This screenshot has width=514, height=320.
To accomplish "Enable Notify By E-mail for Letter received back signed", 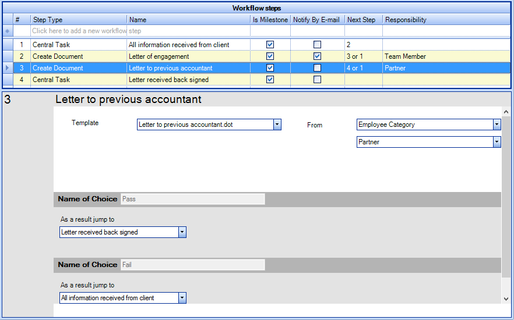I will tap(317, 80).
